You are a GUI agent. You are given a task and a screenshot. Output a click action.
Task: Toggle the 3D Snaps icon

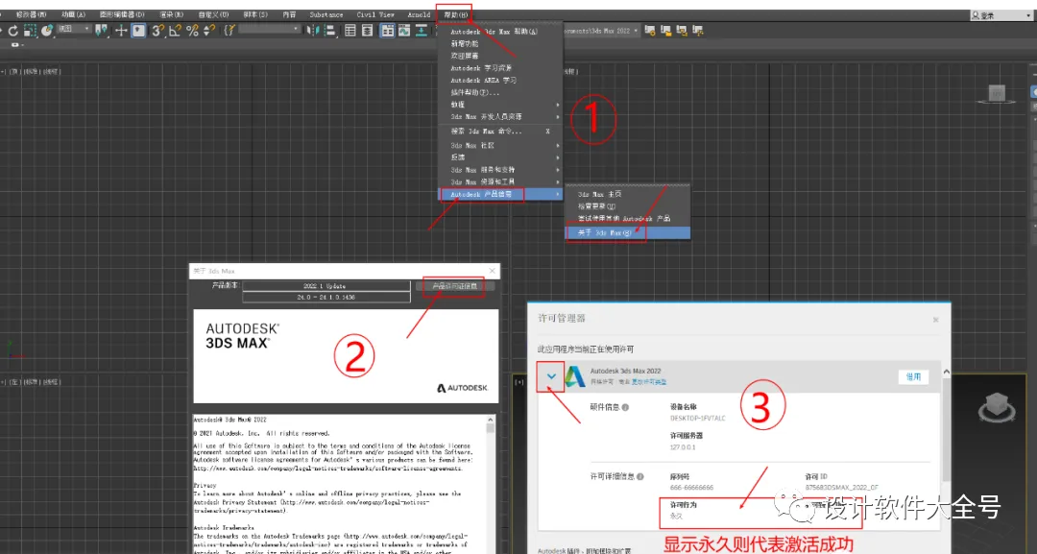click(x=157, y=31)
